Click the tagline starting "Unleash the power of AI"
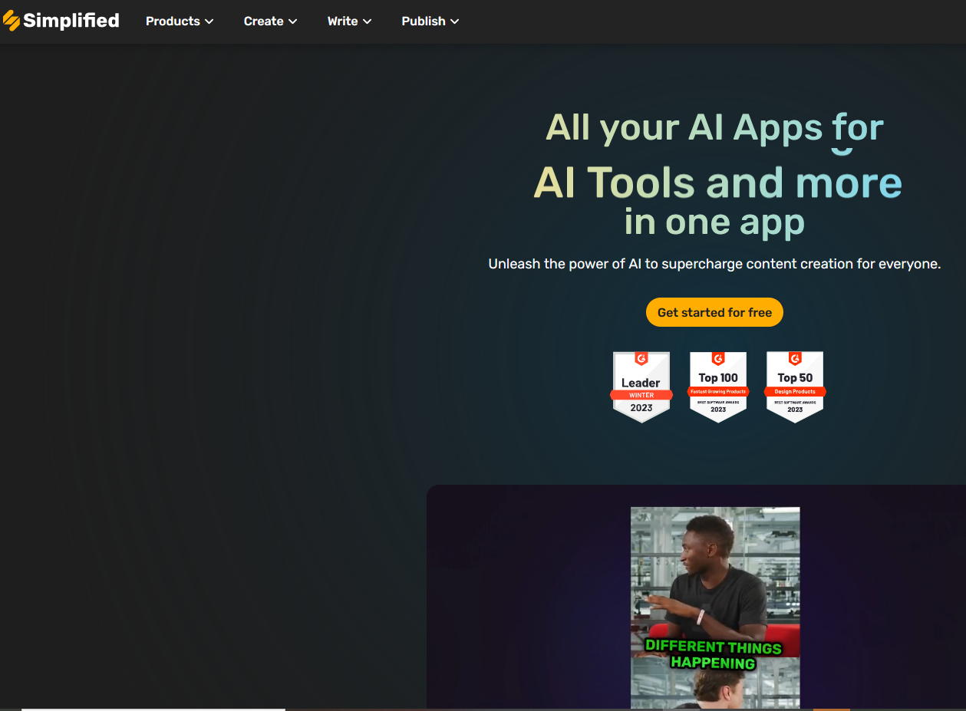The height and width of the screenshot is (711, 966). pyautogui.click(x=714, y=264)
